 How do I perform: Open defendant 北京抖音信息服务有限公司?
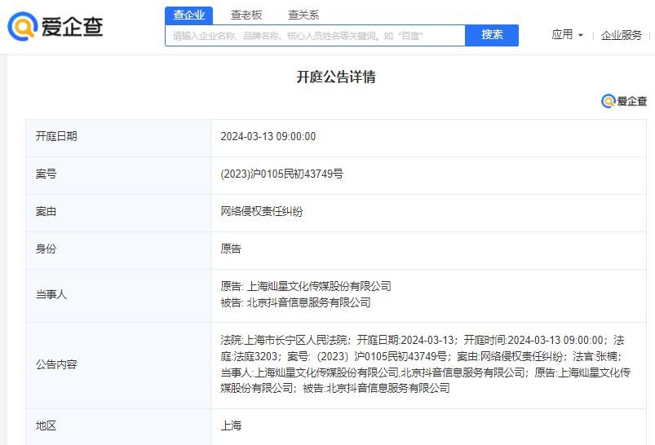[308, 302]
